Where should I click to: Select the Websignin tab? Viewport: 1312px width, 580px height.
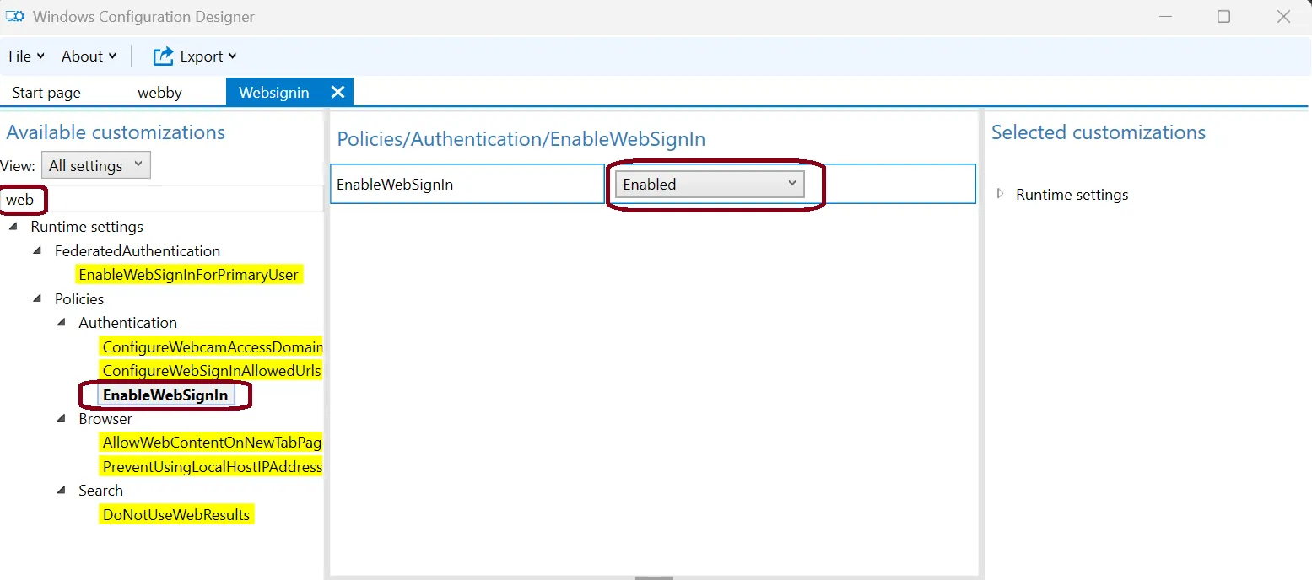[x=274, y=93]
